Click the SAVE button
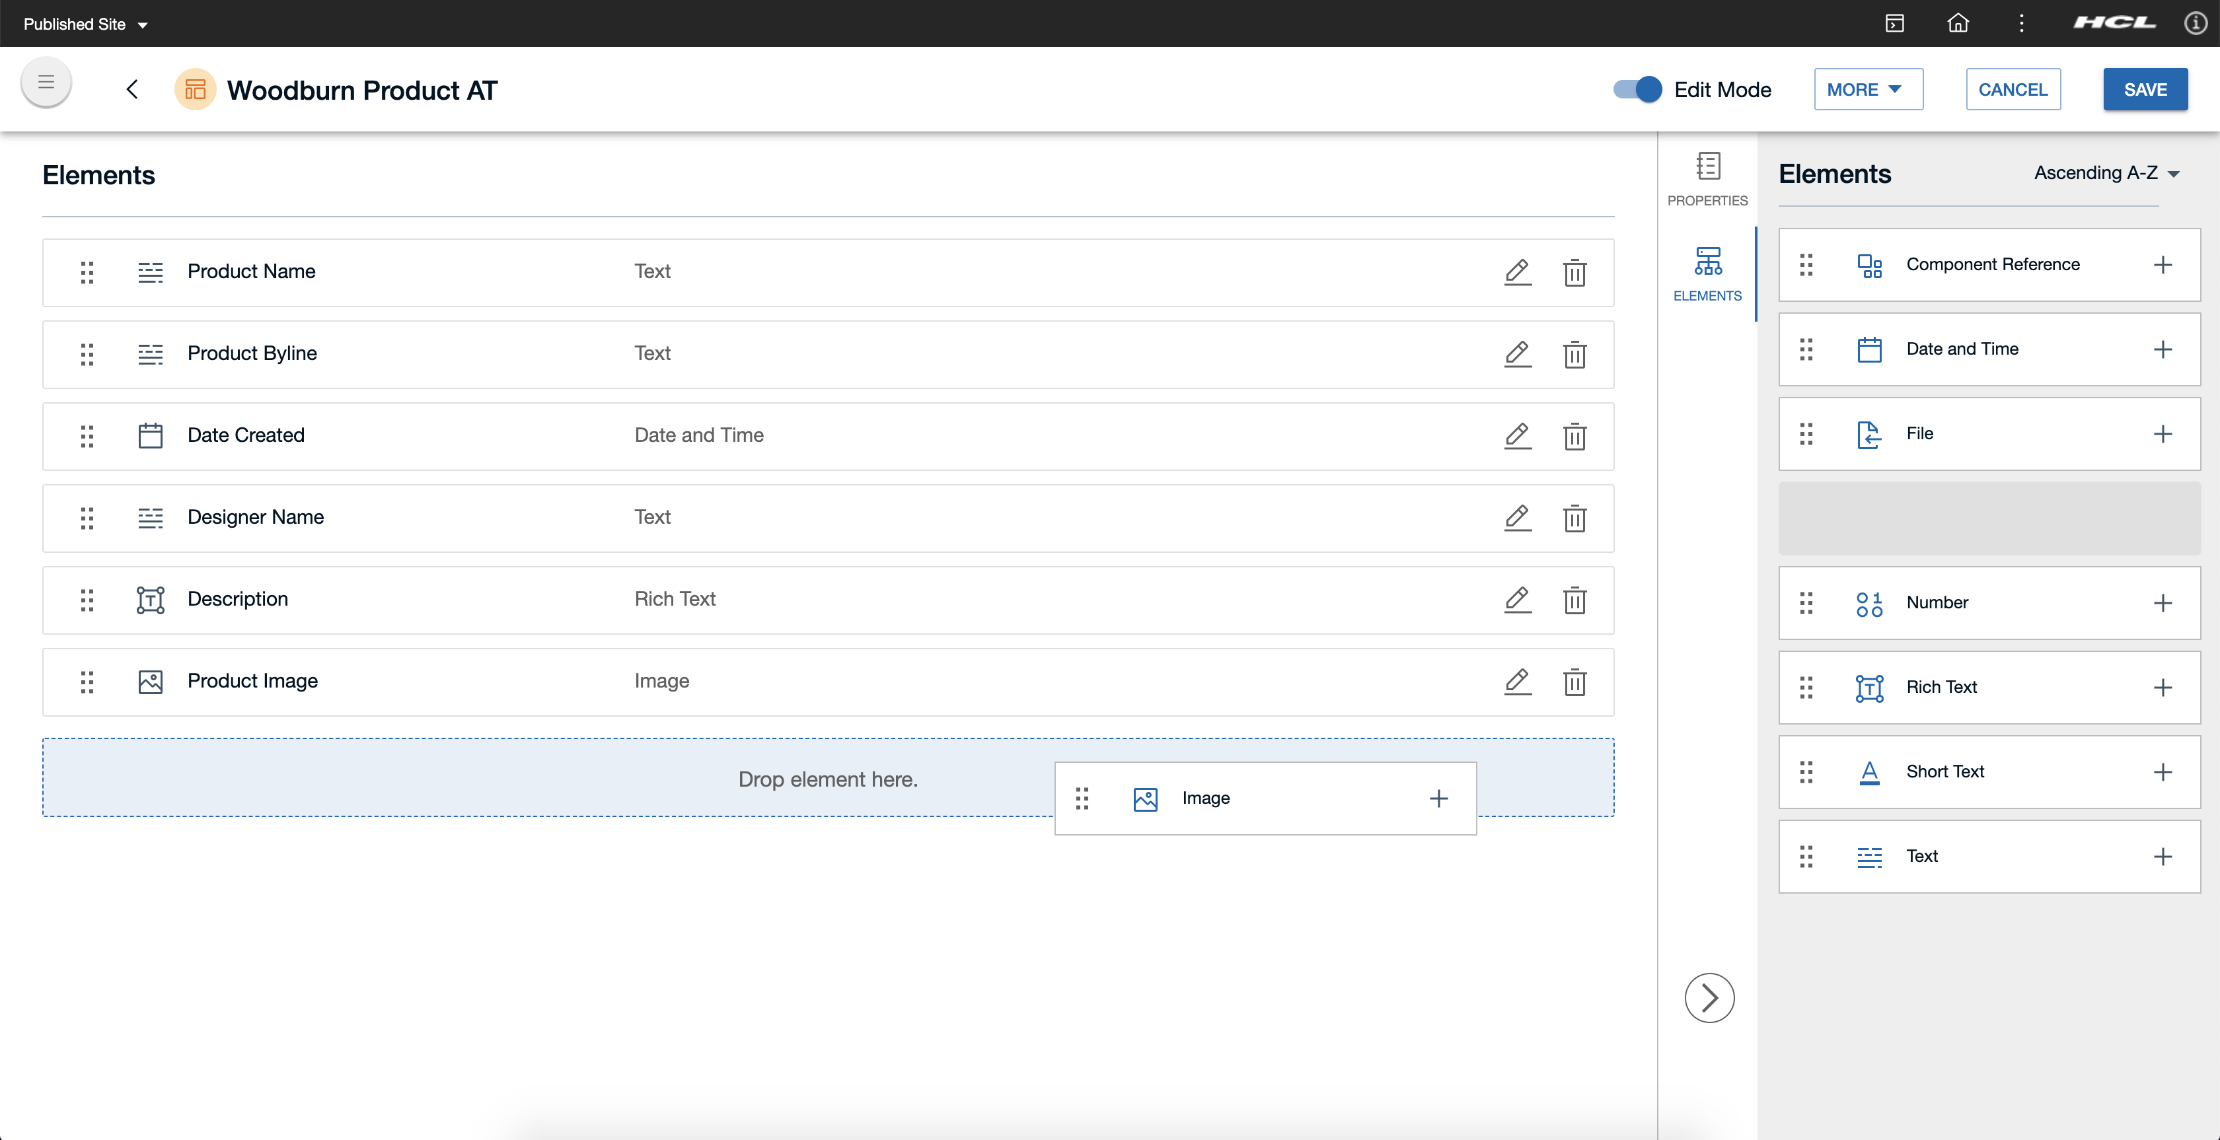 pyautogui.click(x=2145, y=90)
